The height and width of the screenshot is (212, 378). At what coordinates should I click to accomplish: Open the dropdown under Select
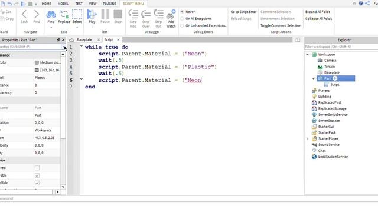click(77, 27)
